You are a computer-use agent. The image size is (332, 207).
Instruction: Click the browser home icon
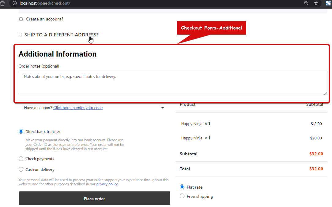2,3
